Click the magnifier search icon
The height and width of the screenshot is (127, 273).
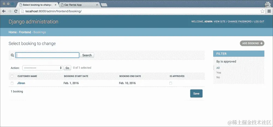[12, 55]
